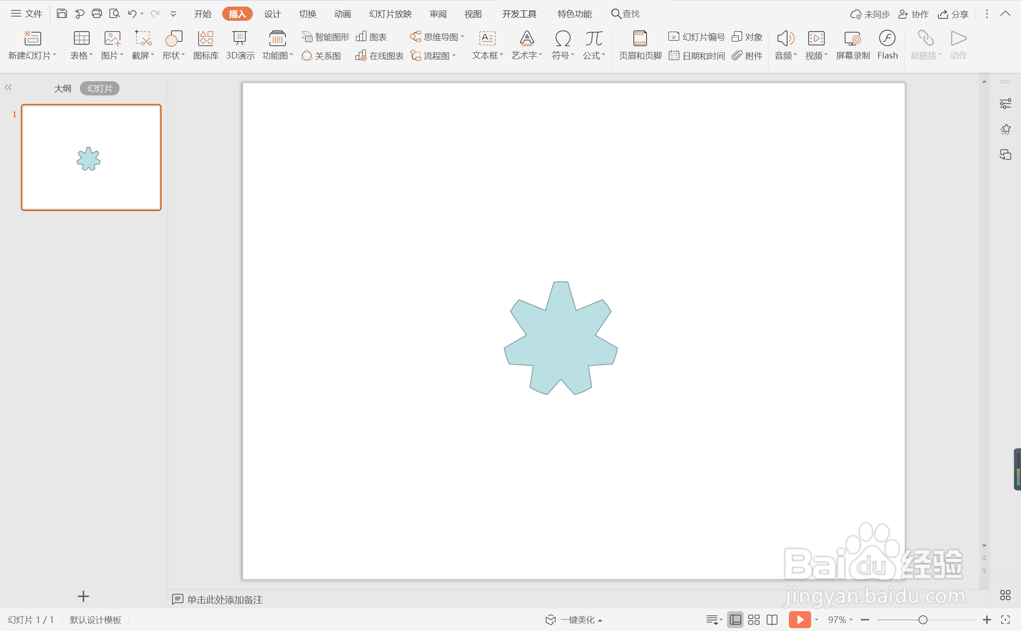Open Print Preview icon
The height and width of the screenshot is (631, 1021).
coord(114,14)
